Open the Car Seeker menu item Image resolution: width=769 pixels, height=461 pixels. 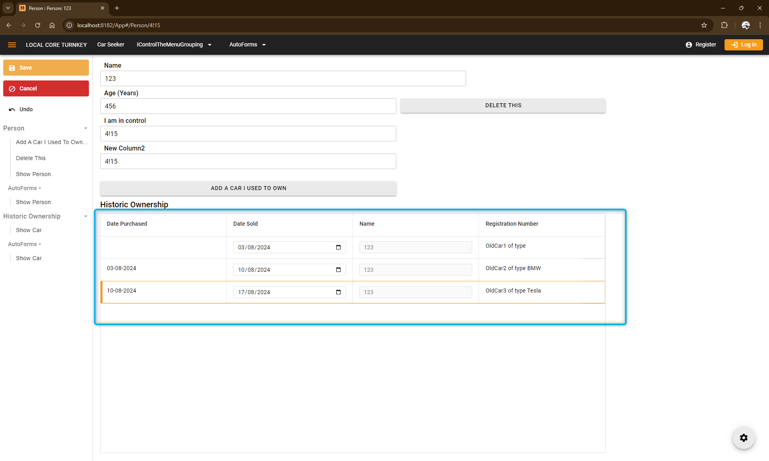[111, 45]
